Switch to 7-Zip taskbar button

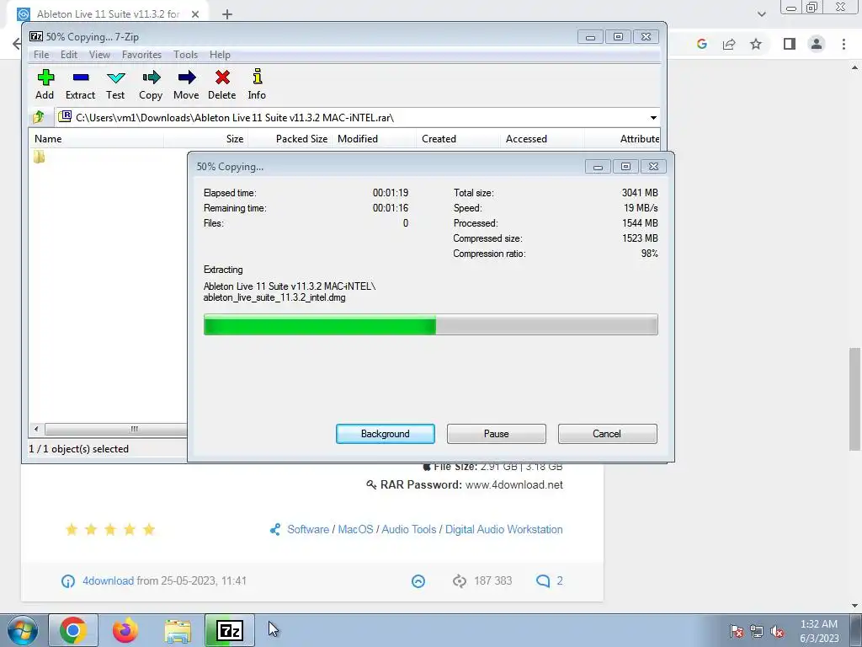[230, 630]
